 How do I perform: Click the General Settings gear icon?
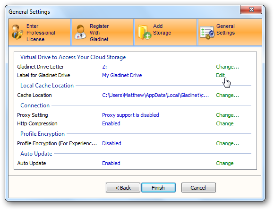(x=207, y=33)
